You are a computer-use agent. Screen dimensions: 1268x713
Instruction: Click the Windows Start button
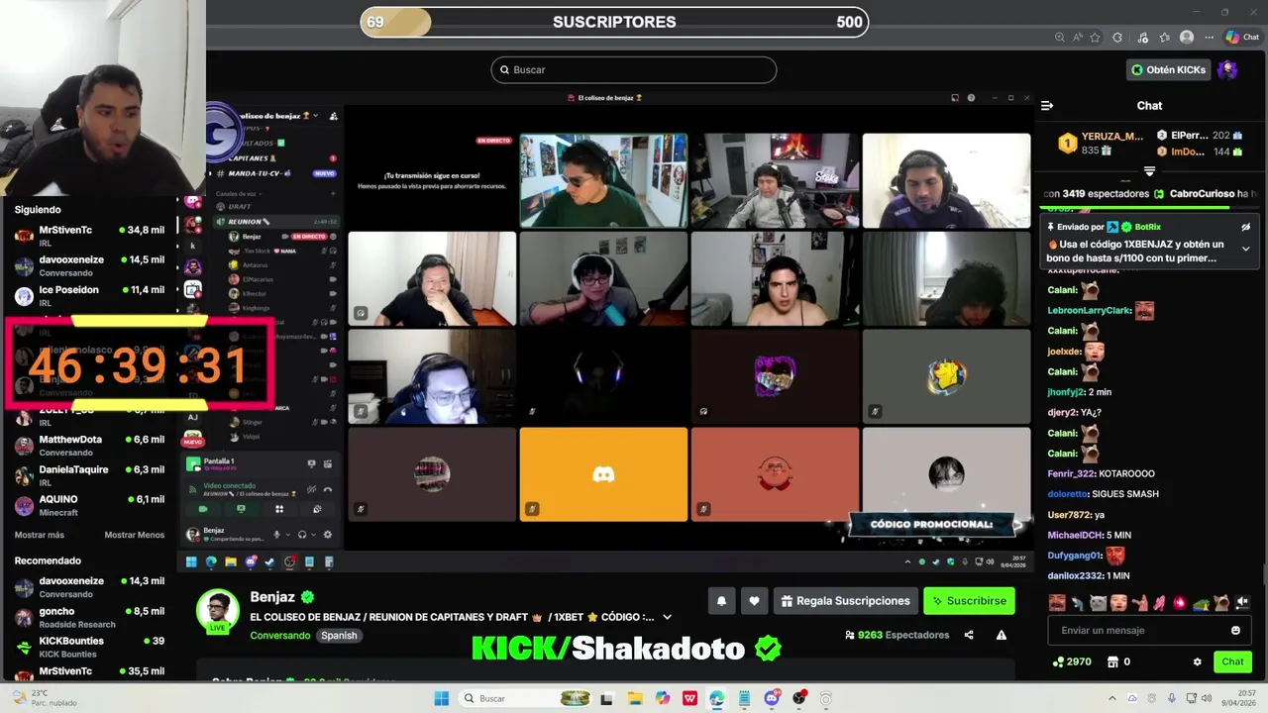442,698
